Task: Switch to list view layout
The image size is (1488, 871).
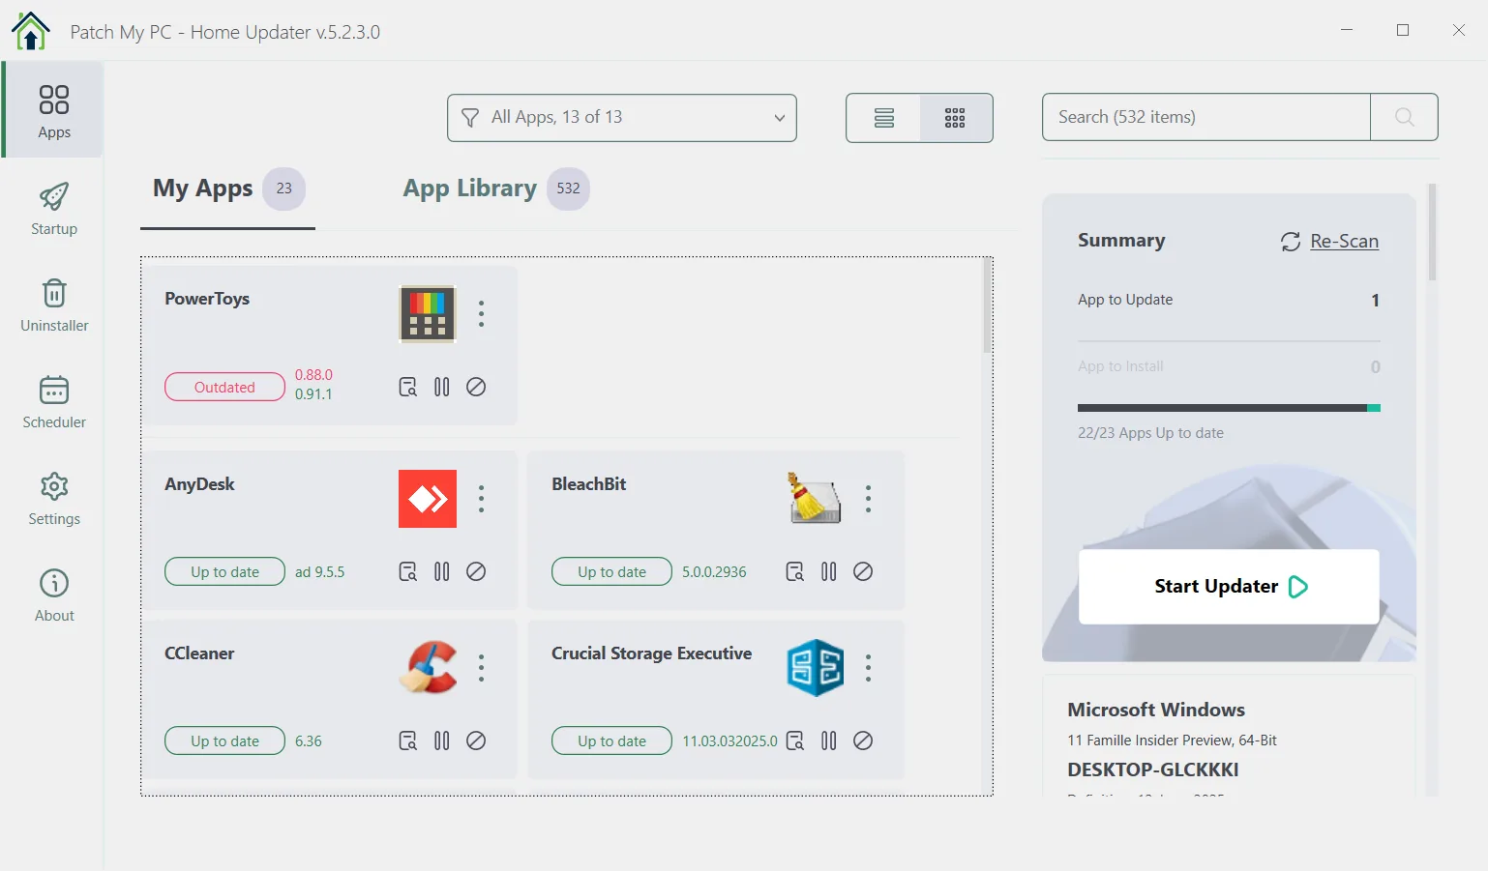Action: 883,117
